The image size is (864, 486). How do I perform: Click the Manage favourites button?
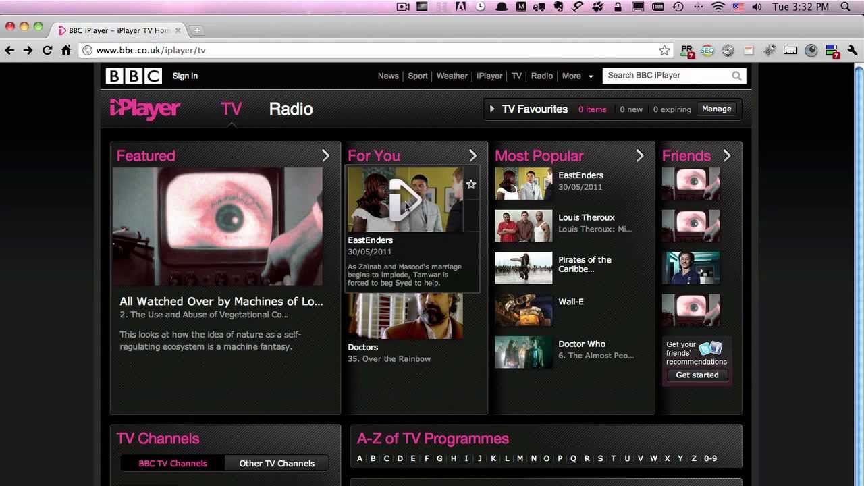click(x=717, y=109)
